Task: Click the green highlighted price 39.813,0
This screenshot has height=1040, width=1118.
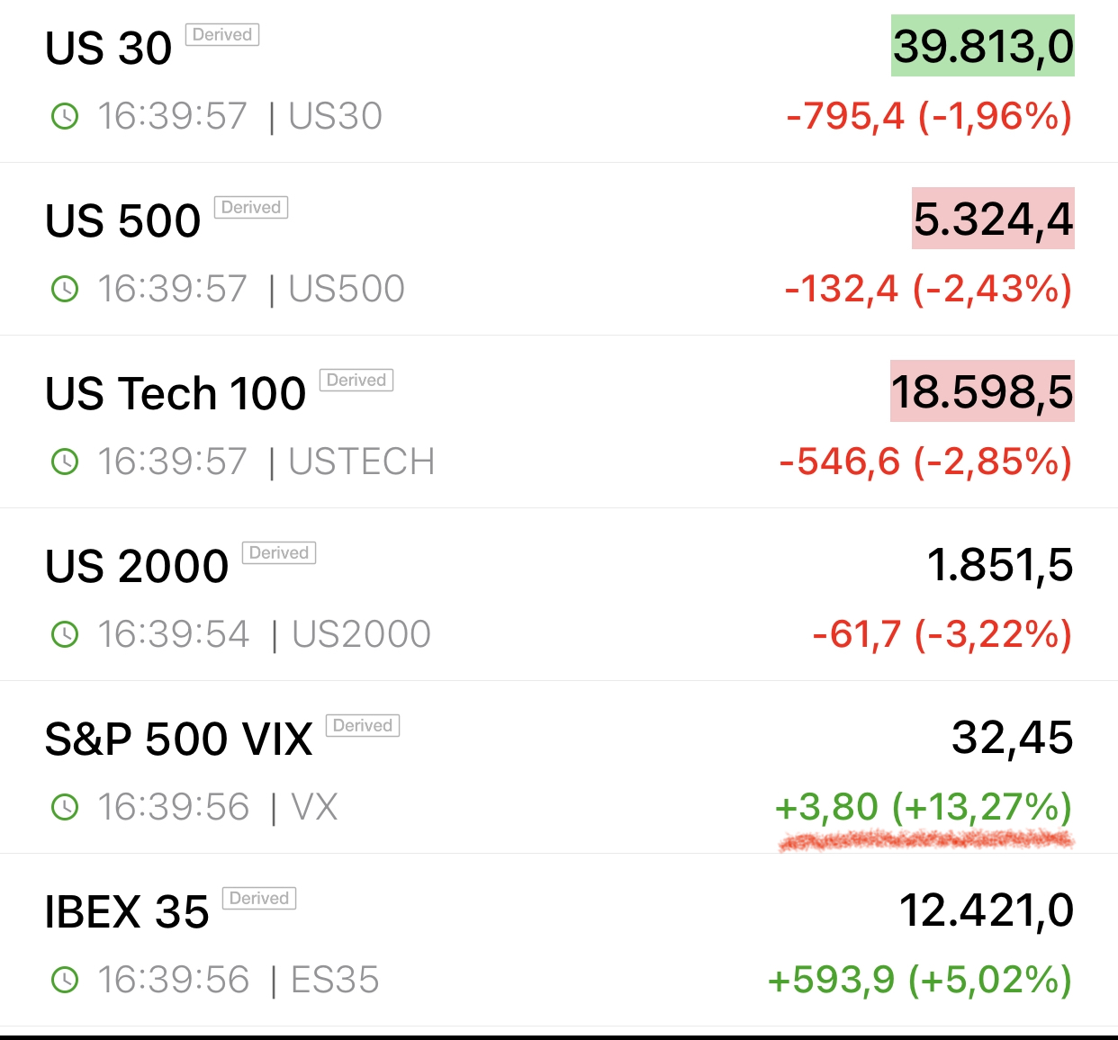Action: [983, 46]
